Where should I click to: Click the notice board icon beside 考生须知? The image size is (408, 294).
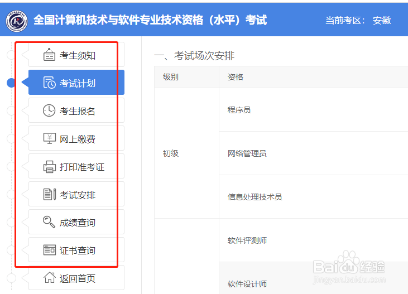point(49,55)
